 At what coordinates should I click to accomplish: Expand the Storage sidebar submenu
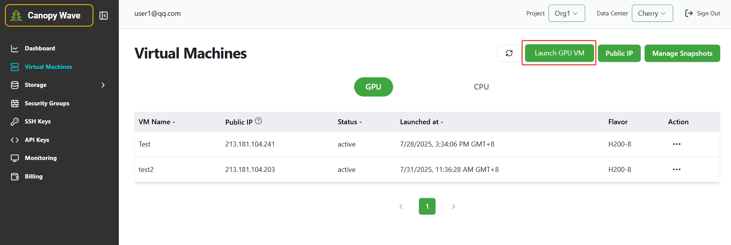(x=103, y=85)
